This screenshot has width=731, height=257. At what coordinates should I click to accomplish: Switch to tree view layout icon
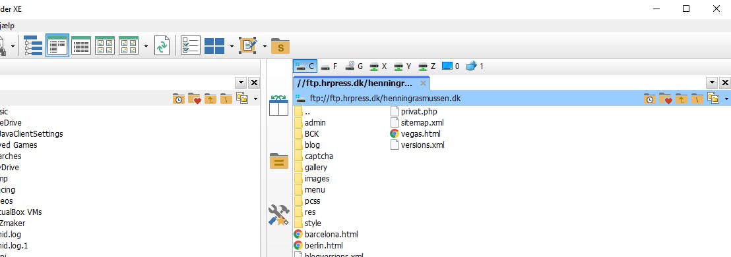(x=33, y=45)
